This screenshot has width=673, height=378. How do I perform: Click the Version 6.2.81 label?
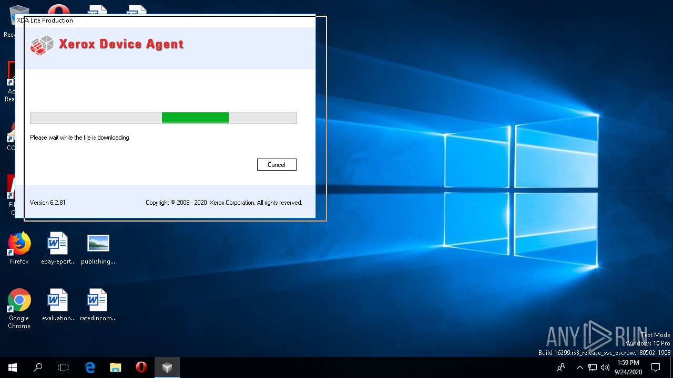coord(48,203)
